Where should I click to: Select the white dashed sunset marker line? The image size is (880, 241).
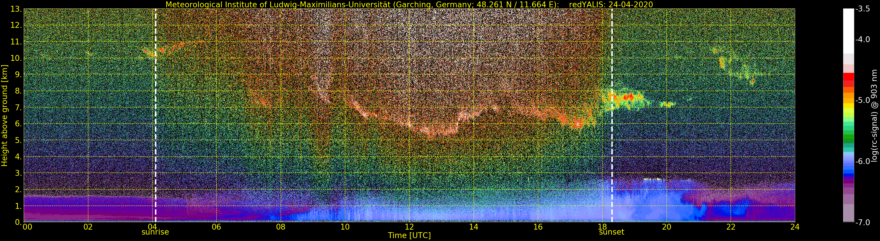(612, 115)
